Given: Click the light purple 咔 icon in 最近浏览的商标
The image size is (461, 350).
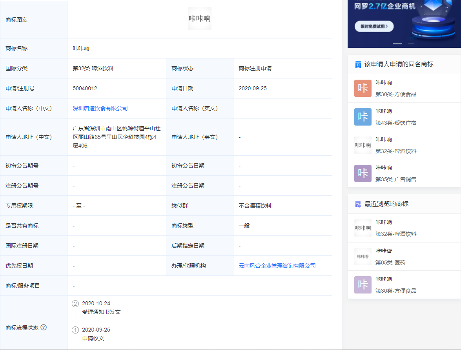Looking at the screenshot, I should [363, 285].
